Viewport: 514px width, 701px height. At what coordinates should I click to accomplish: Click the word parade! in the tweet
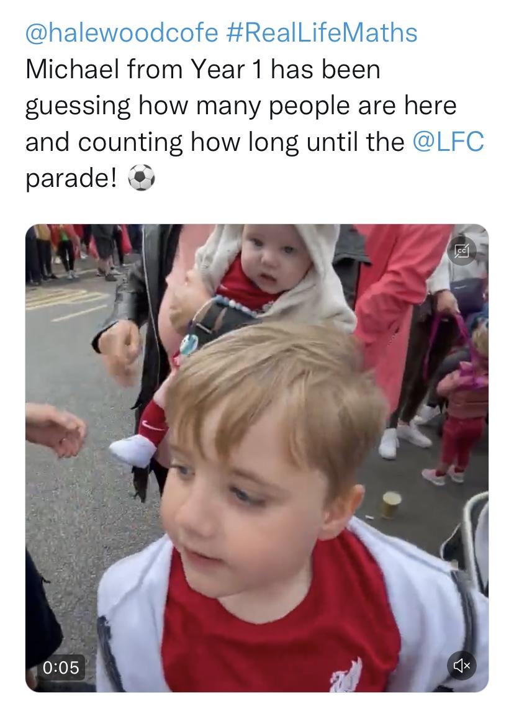click(71, 179)
